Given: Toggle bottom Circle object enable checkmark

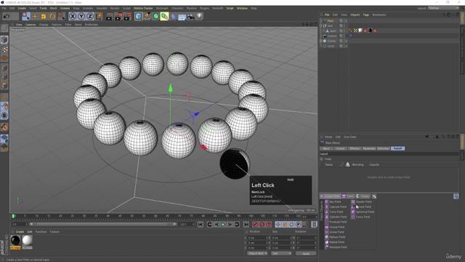Looking at the screenshot, I should pyautogui.click(x=346, y=46).
